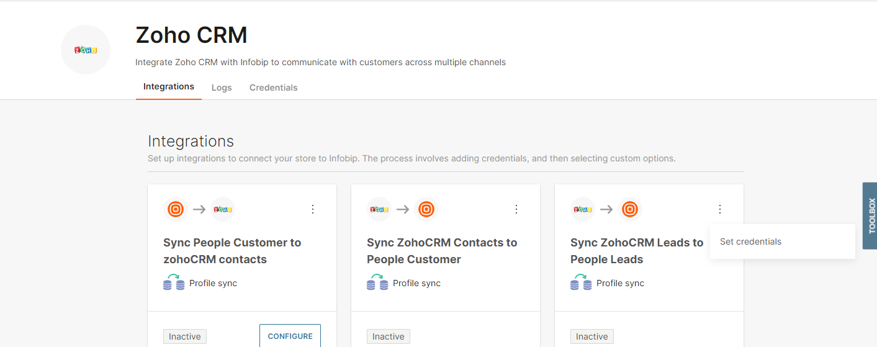Screen dimensions: 877x347
Task: Select the Integrations tab
Action: 169,87
